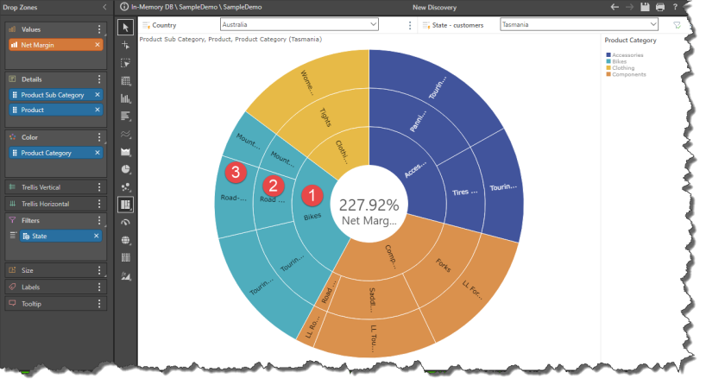Remove Product Sub Category from Details
This screenshot has width=706, height=385.
click(x=97, y=94)
